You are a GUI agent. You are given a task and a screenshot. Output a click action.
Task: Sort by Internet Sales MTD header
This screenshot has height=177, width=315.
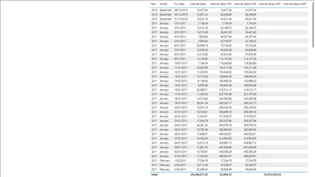(x=245, y=4)
